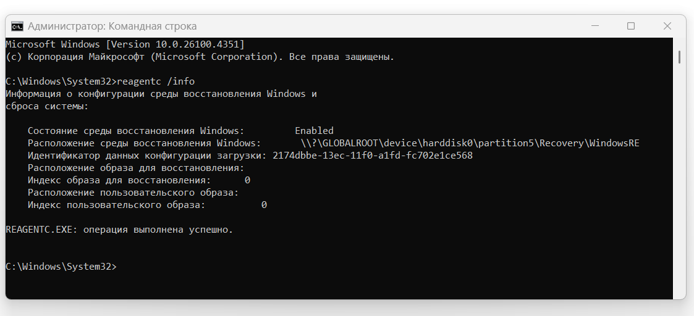This screenshot has height=316, width=694.
Task: Click the GLOBALROOT recovery path text
Action: [470, 143]
